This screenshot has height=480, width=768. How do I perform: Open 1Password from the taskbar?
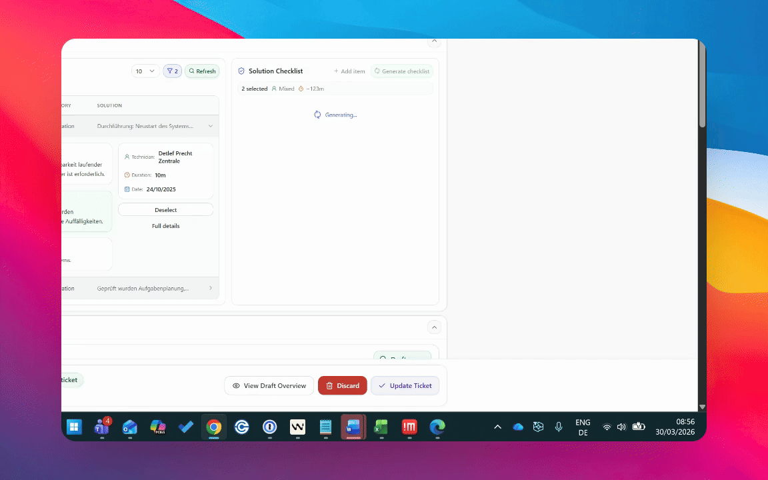tap(269, 427)
